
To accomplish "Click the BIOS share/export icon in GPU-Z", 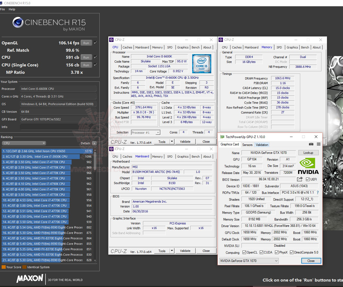I will pyautogui.click(x=299, y=179).
